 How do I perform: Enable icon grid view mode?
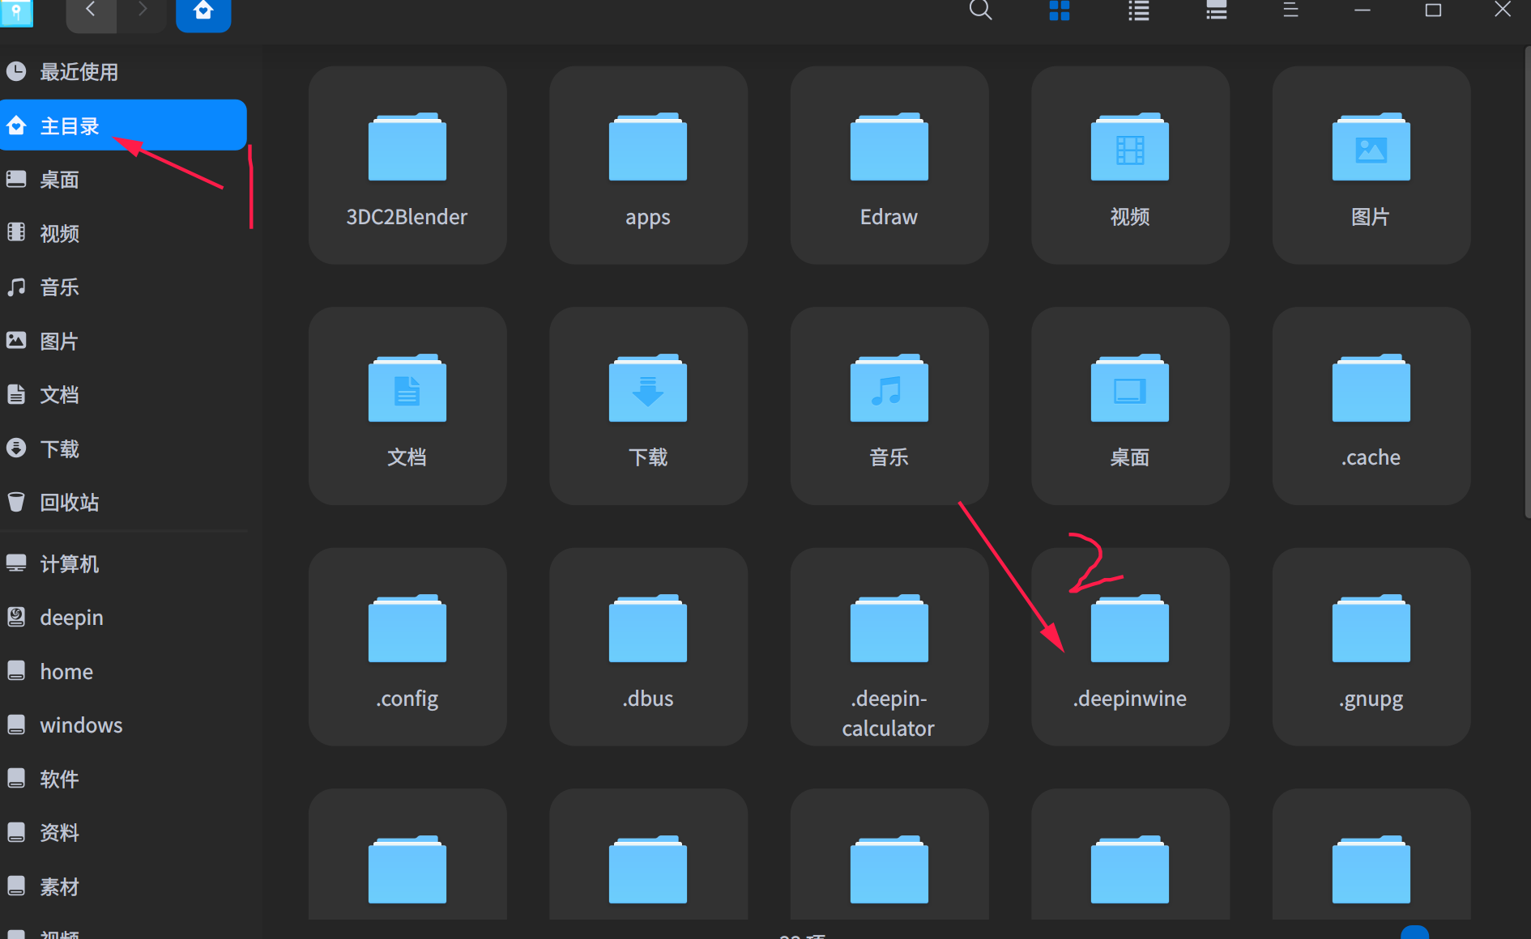[1059, 11]
